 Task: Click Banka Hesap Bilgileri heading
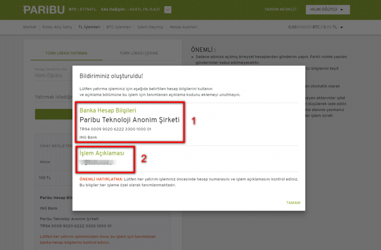click(x=107, y=111)
